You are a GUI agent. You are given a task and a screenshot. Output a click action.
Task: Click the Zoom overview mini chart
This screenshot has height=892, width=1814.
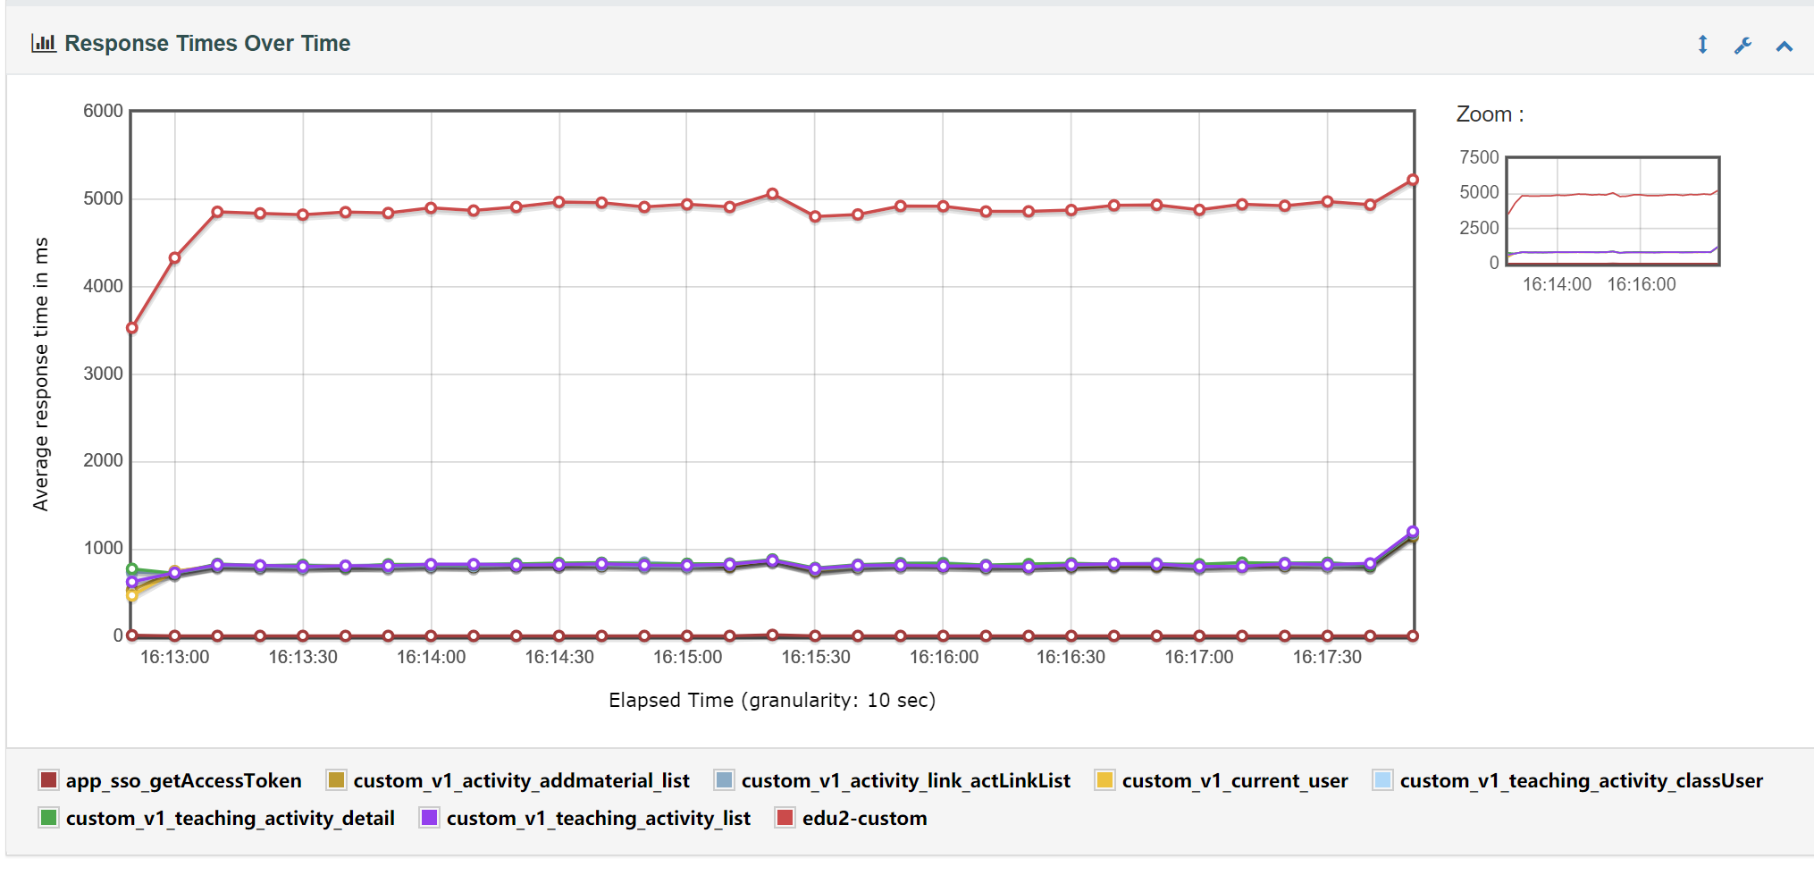1613,211
